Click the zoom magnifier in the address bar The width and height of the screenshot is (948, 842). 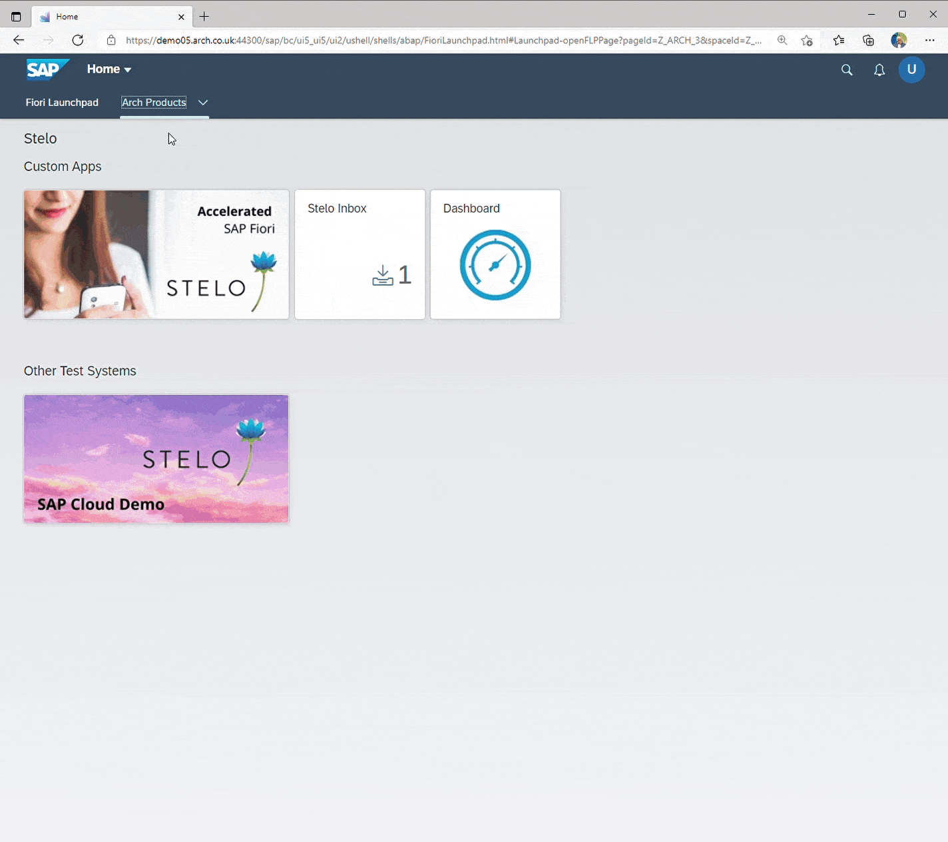(x=782, y=40)
